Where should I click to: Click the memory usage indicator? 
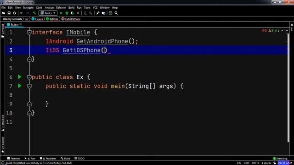tap(285, 163)
